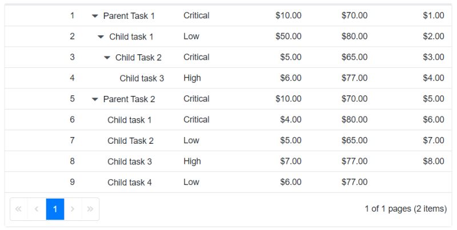Select the Parent Task 2 label
Screen dimensions: 457x230
(129, 99)
